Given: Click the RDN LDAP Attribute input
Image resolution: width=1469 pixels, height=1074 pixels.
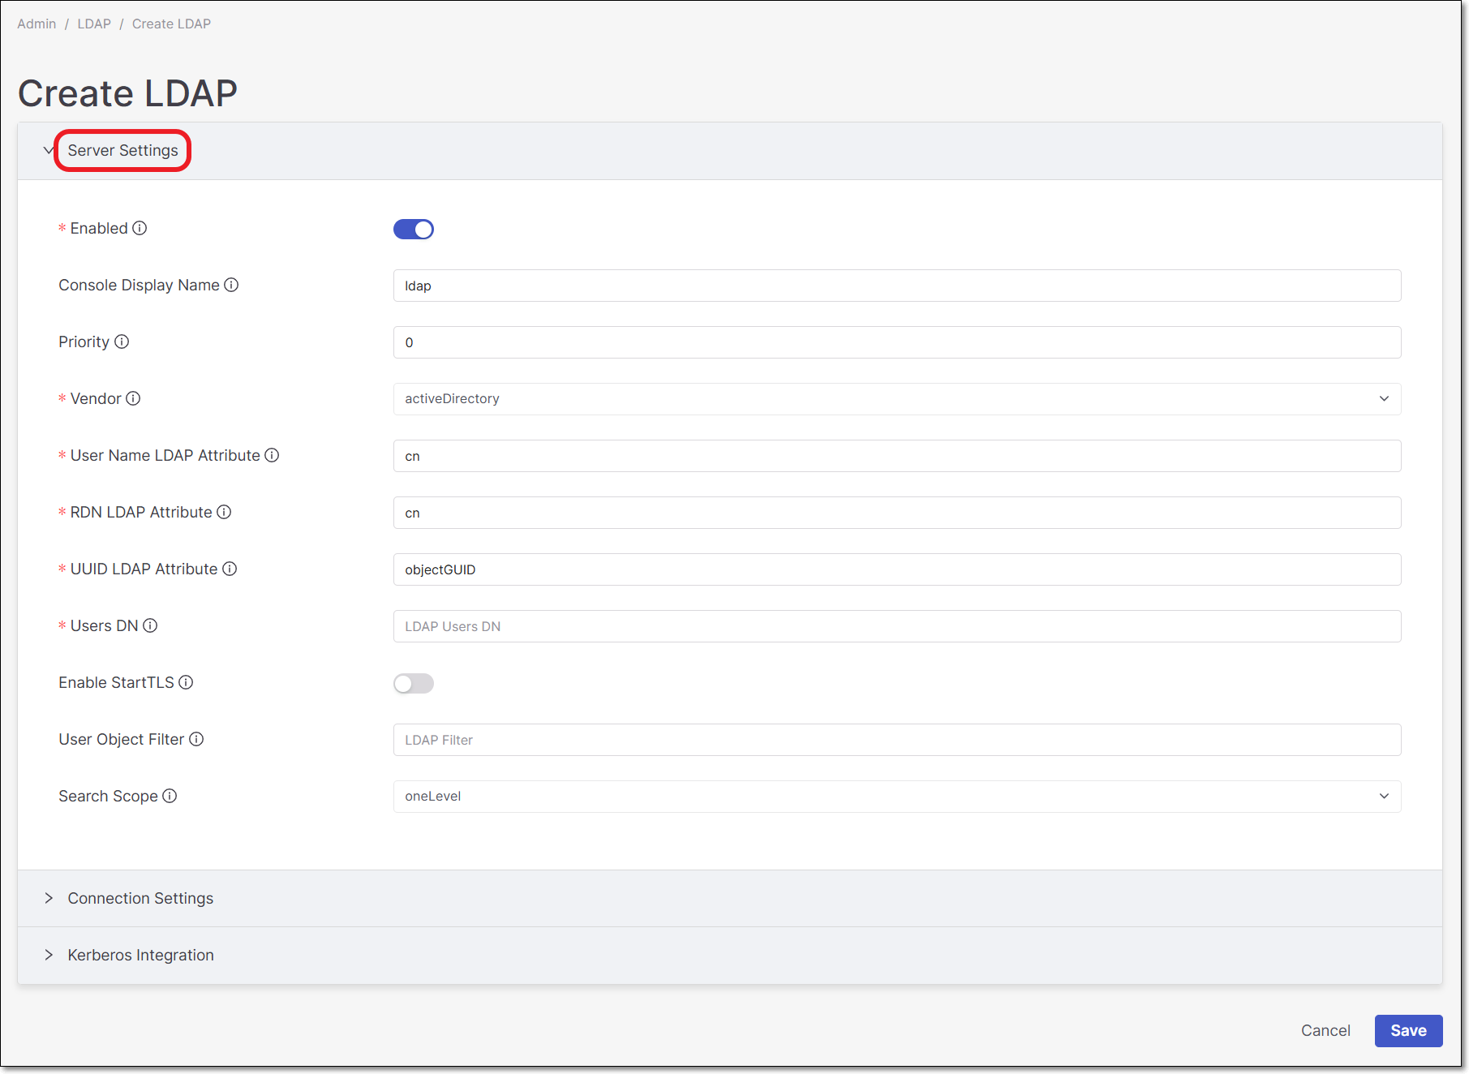Looking at the screenshot, I should pyautogui.click(x=897, y=513).
